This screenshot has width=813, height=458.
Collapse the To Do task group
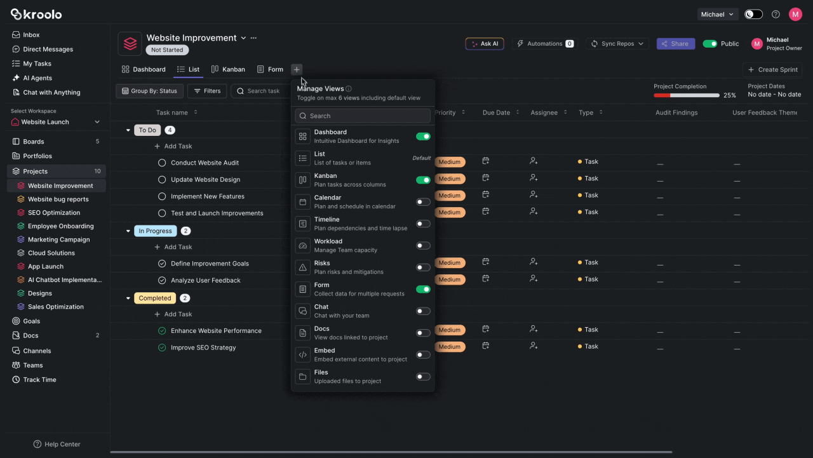coord(128,130)
